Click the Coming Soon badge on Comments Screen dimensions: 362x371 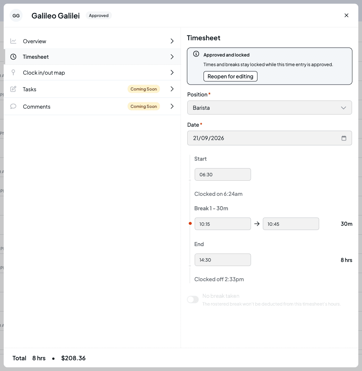144,106
